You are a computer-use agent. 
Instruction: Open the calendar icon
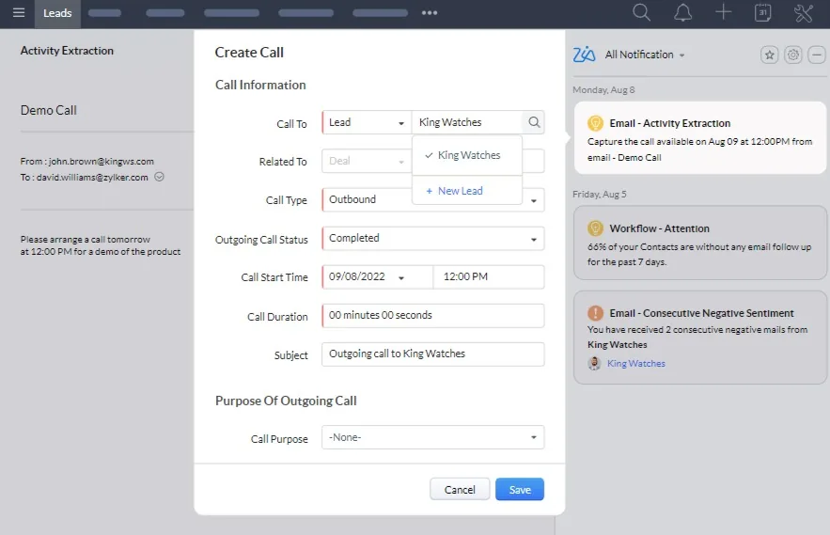click(x=762, y=12)
